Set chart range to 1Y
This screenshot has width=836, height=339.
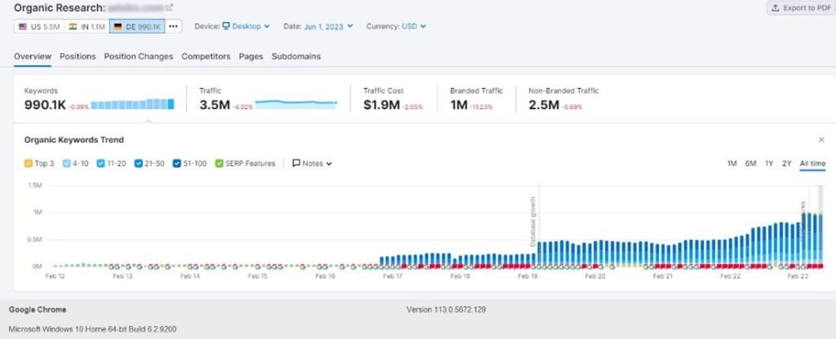pos(769,163)
